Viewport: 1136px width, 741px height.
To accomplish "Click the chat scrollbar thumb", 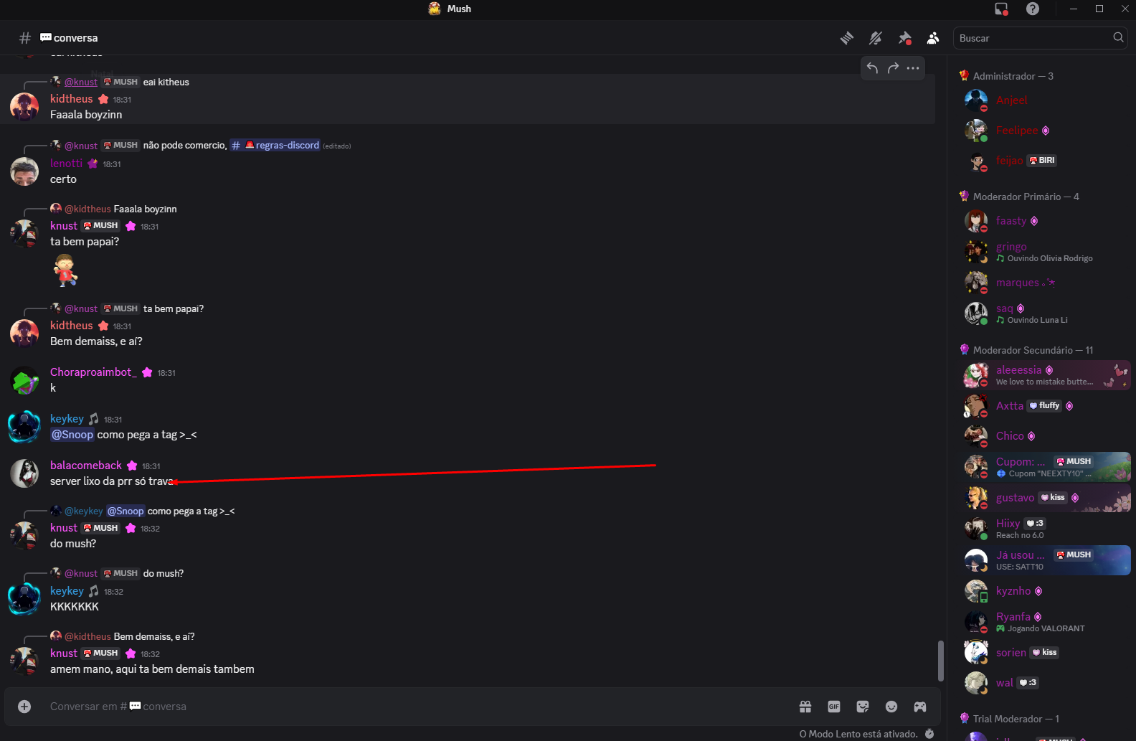I will [940, 661].
